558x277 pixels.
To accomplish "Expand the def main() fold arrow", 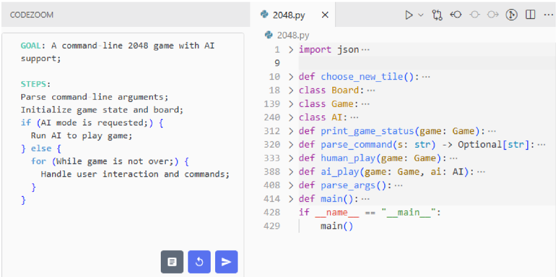I will (291, 199).
